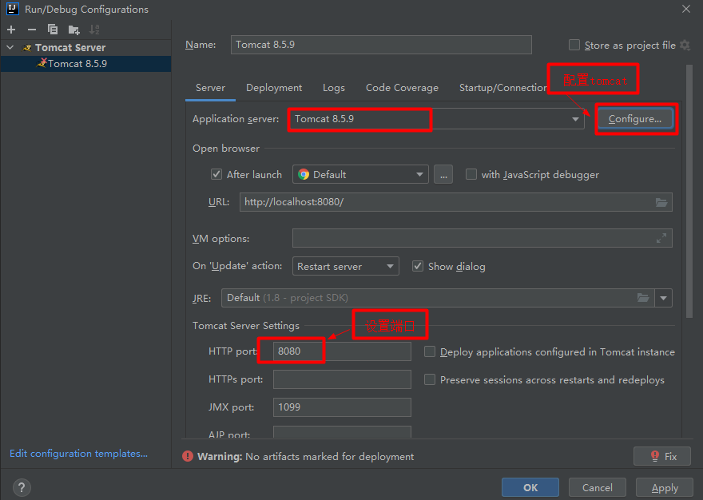Viewport: 703px width, 500px height.
Task: Focus the VM options input field
Action: [x=482, y=238]
